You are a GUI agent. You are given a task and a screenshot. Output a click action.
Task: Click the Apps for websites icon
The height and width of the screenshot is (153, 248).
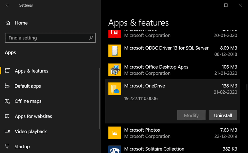7,116
